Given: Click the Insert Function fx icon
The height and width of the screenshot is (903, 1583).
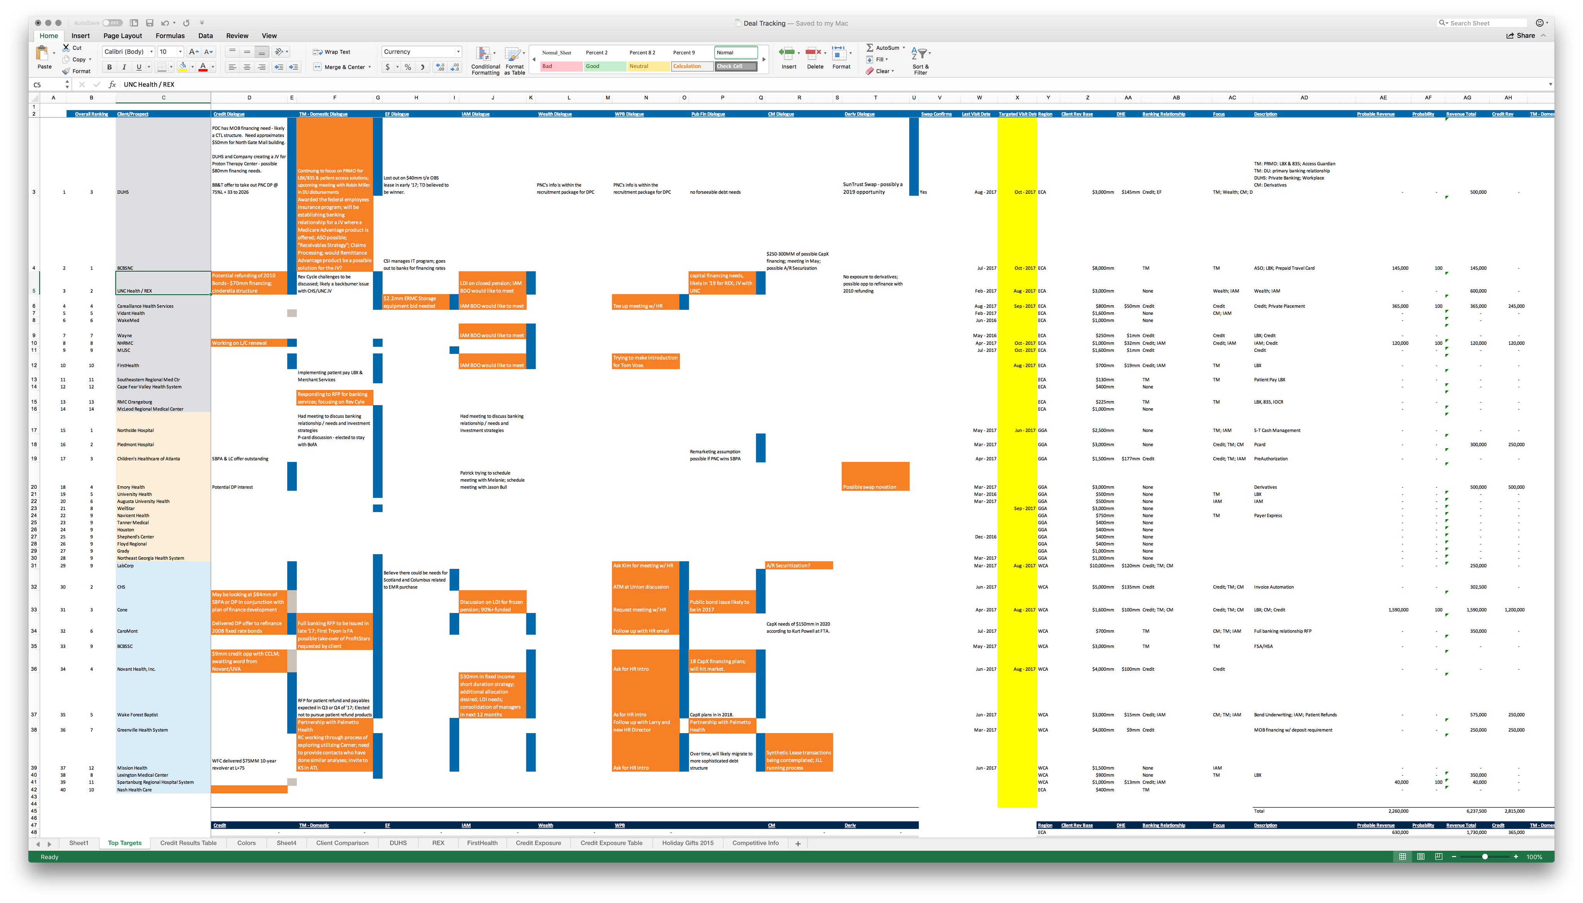Looking at the screenshot, I should 112,84.
